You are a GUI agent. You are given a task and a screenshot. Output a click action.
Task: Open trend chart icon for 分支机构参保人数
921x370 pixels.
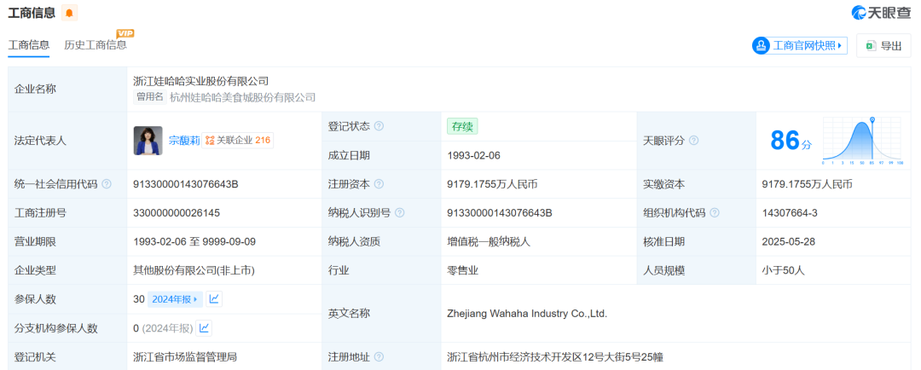[x=205, y=328]
